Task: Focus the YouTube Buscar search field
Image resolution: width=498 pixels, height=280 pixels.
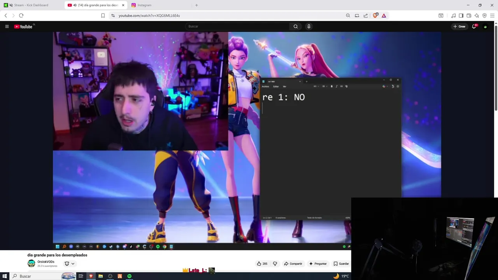Action: click(x=237, y=26)
